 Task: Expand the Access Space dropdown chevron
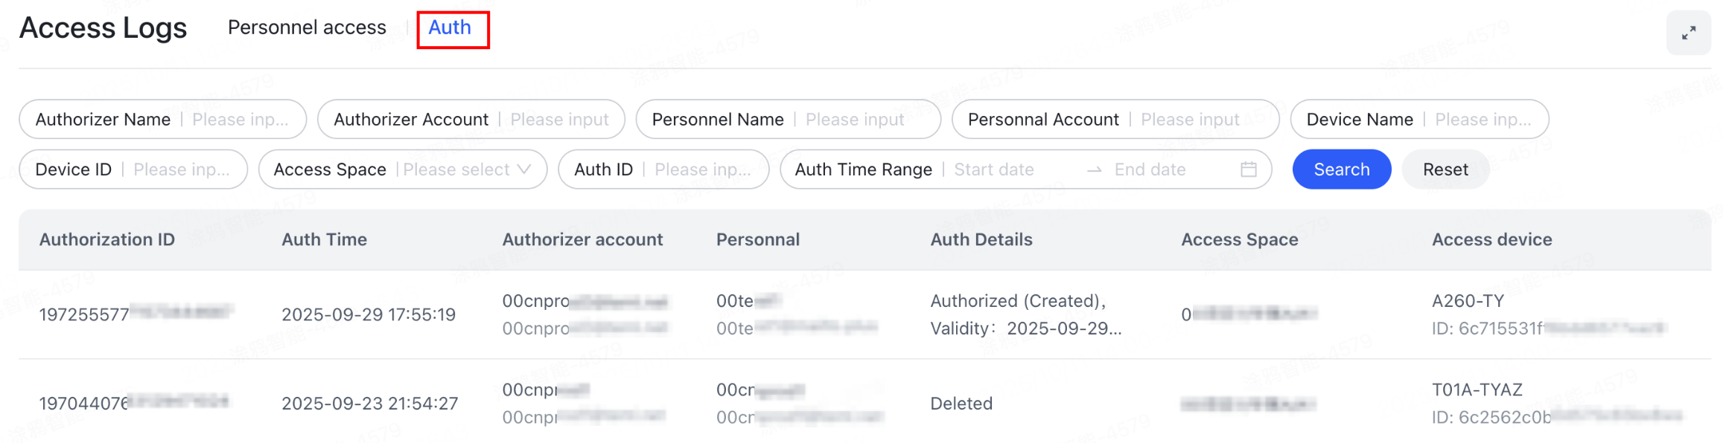[526, 169]
